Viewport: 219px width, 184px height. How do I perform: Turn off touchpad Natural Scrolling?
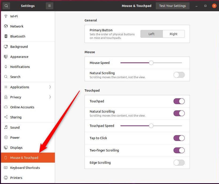coord(179,113)
